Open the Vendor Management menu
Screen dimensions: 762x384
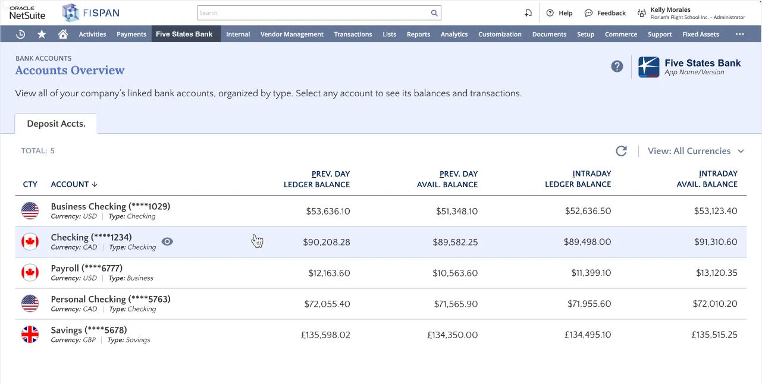pyautogui.click(x=292, y=34)
